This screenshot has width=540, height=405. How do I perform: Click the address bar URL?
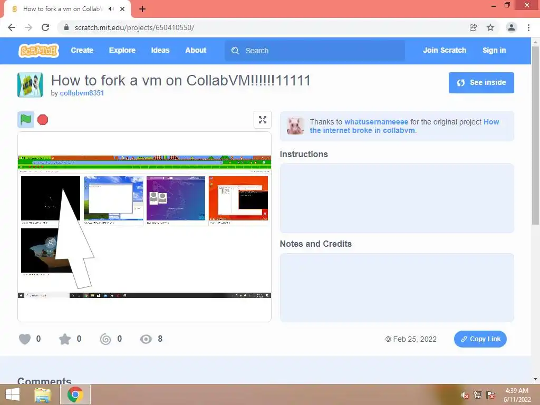pyautogui.click(x=134, y=27)
